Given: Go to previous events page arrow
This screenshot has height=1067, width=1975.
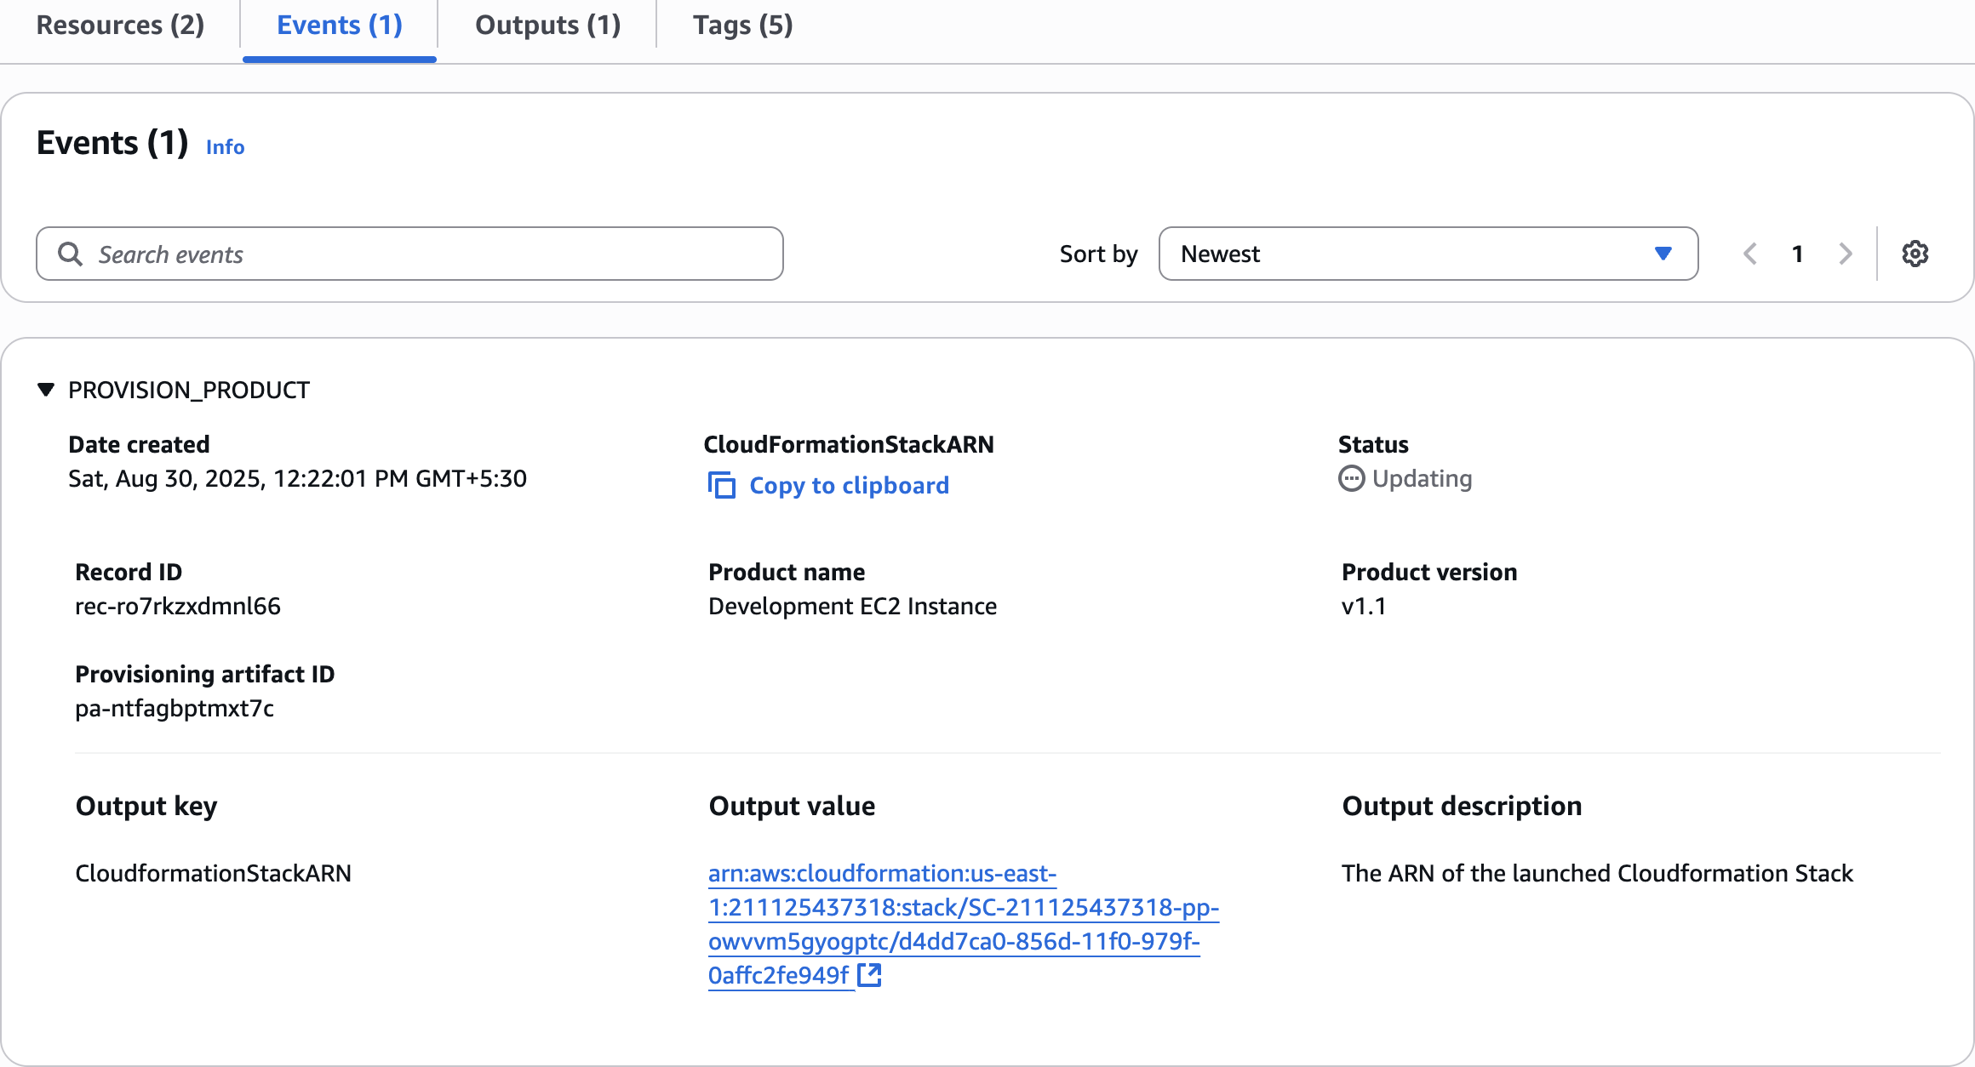Looking at the screenshot, I should pos(1750,254).
